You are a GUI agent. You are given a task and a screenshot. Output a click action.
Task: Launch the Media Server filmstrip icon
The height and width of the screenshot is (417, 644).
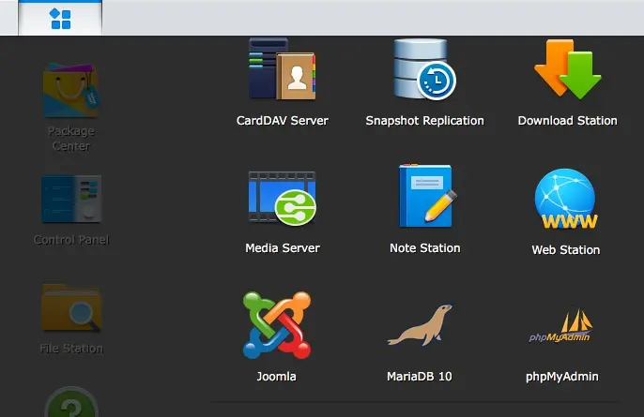click(x=282, y=198)
